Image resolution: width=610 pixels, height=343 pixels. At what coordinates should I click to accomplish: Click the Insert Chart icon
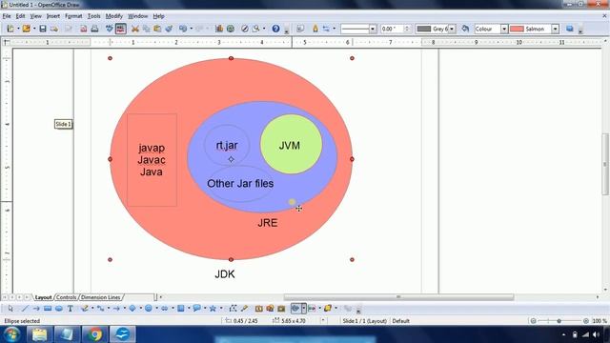(x=219, y=29)
